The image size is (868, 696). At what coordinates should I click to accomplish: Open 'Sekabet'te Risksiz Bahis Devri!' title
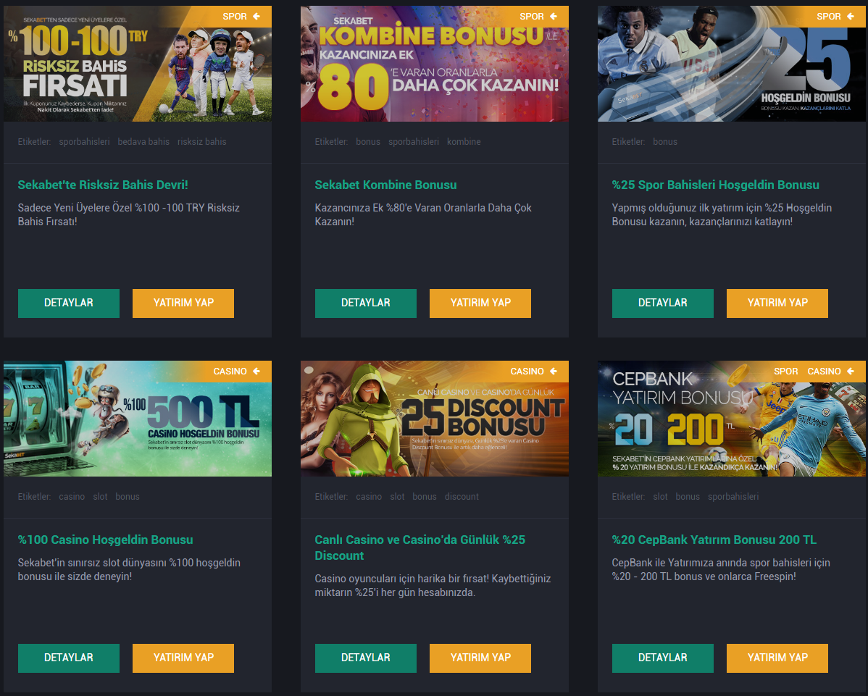click(103, 185)
